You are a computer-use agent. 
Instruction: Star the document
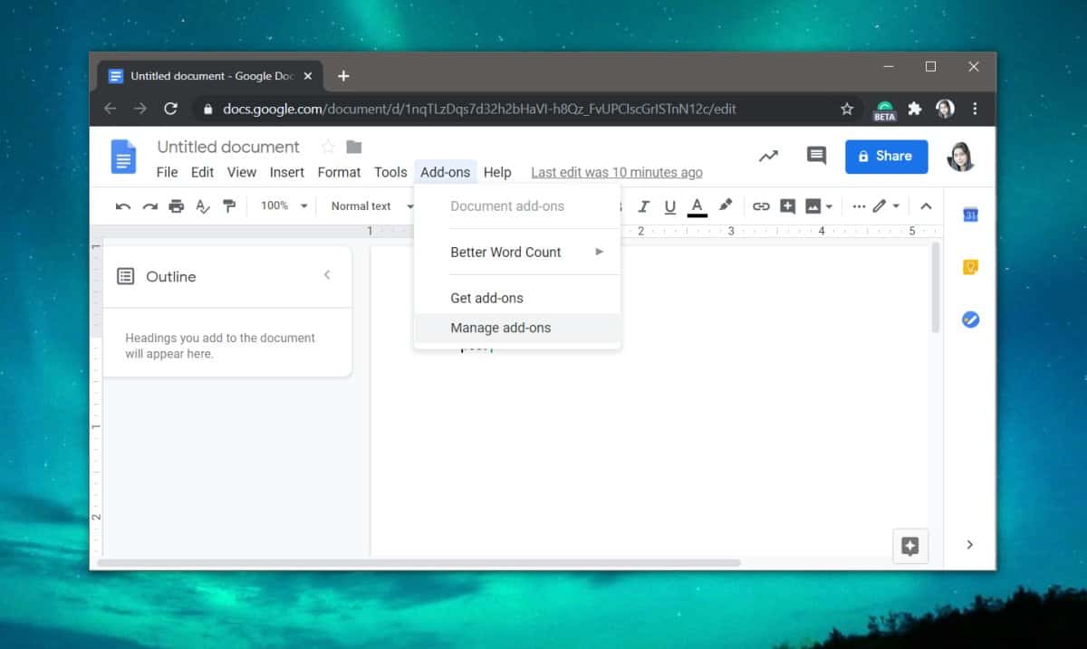point(328,147)
